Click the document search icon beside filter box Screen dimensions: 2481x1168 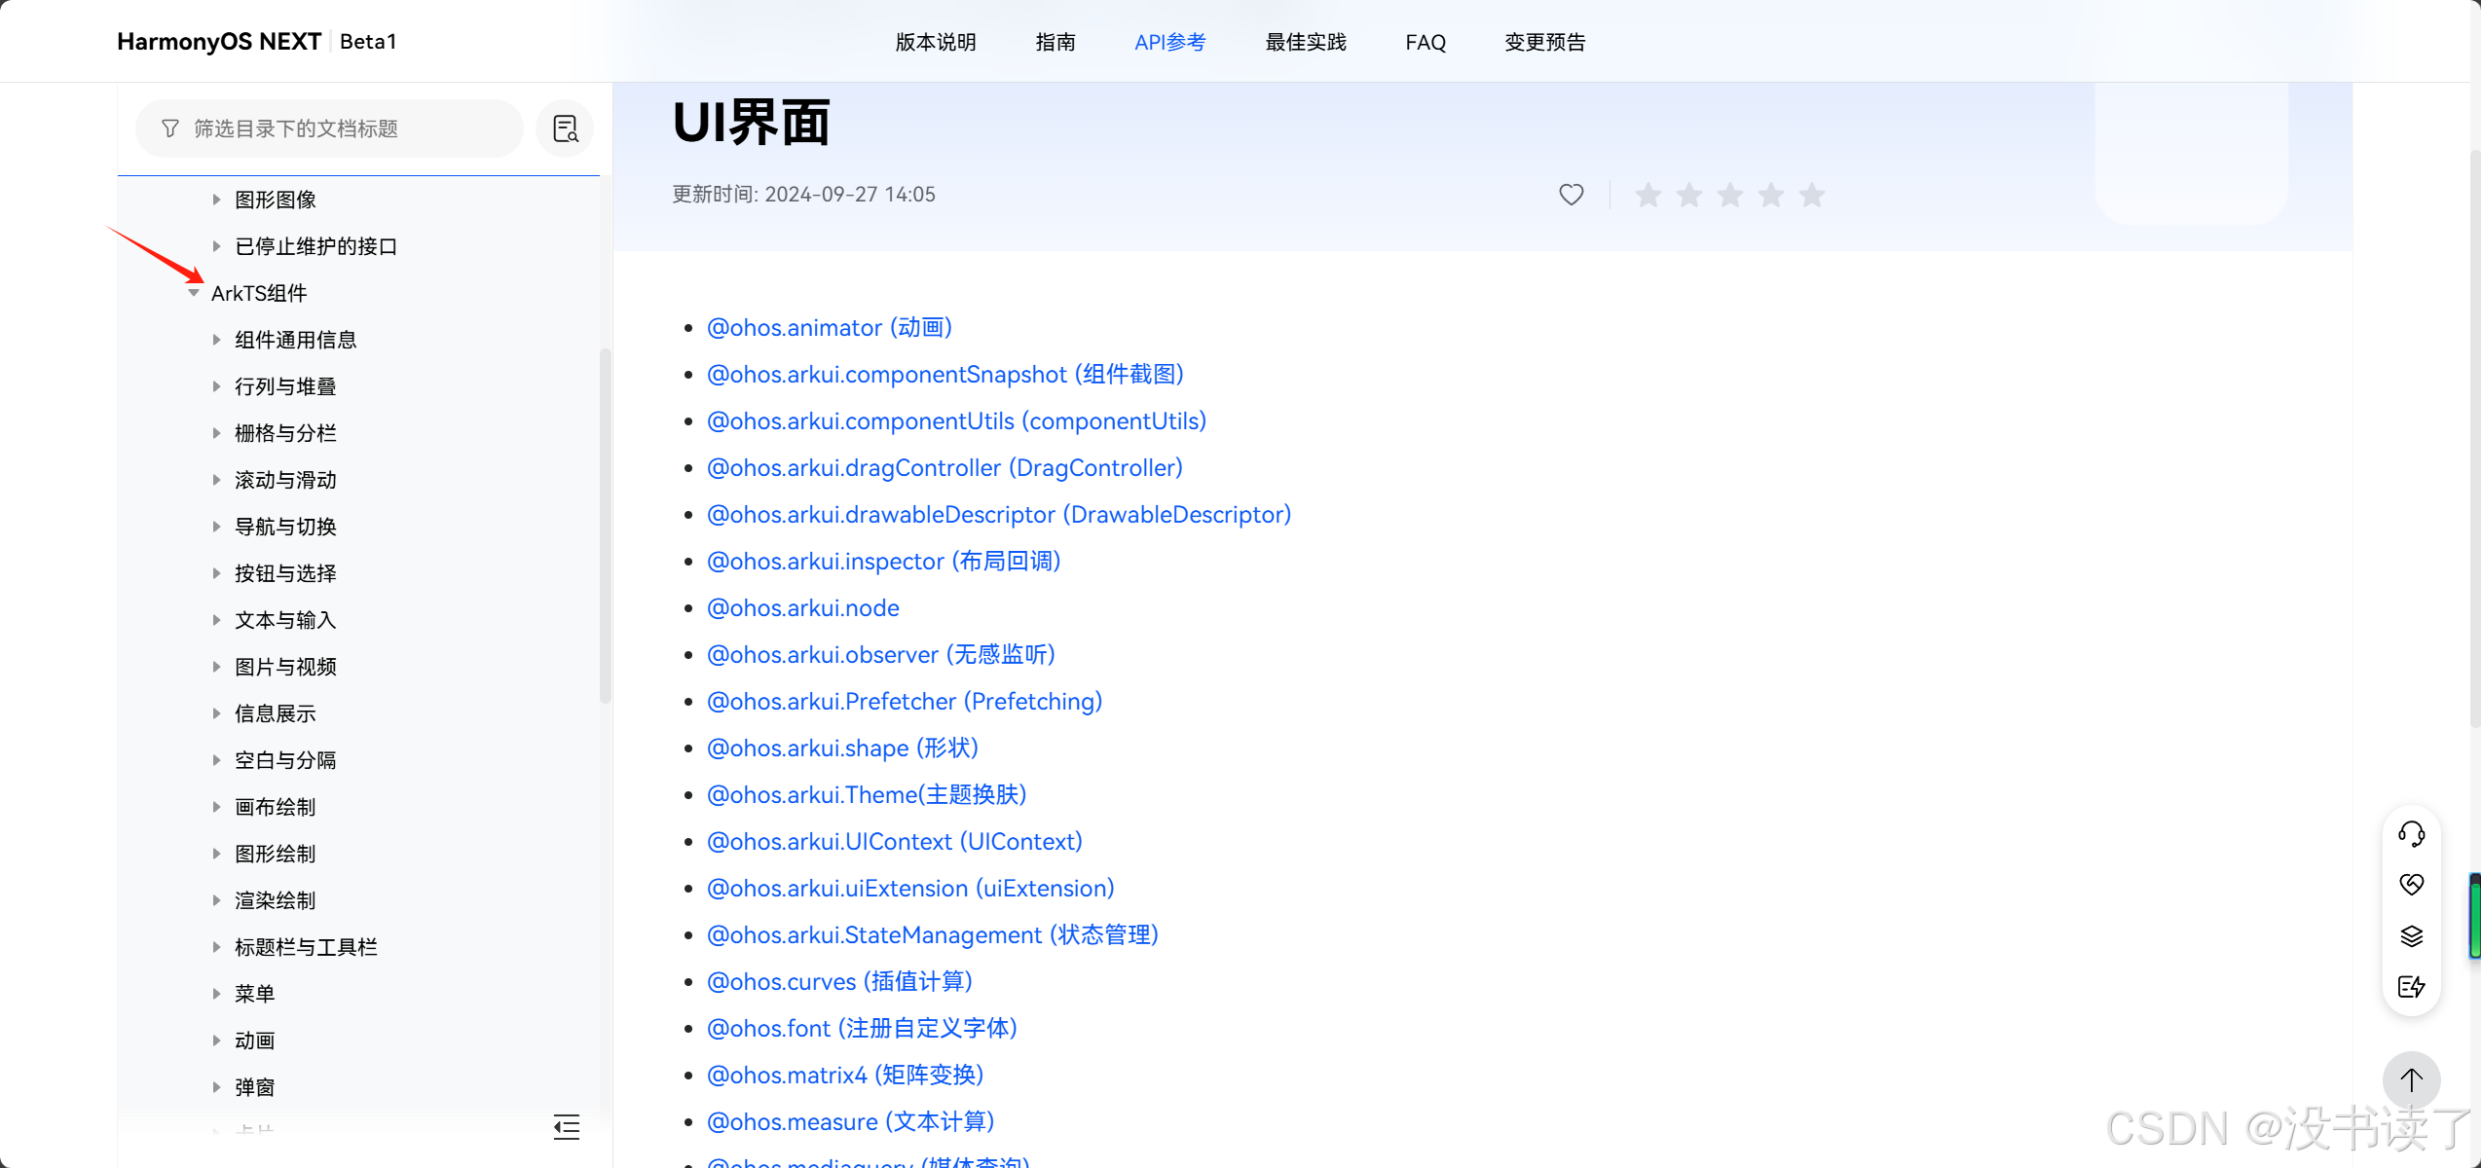[565, 128]
